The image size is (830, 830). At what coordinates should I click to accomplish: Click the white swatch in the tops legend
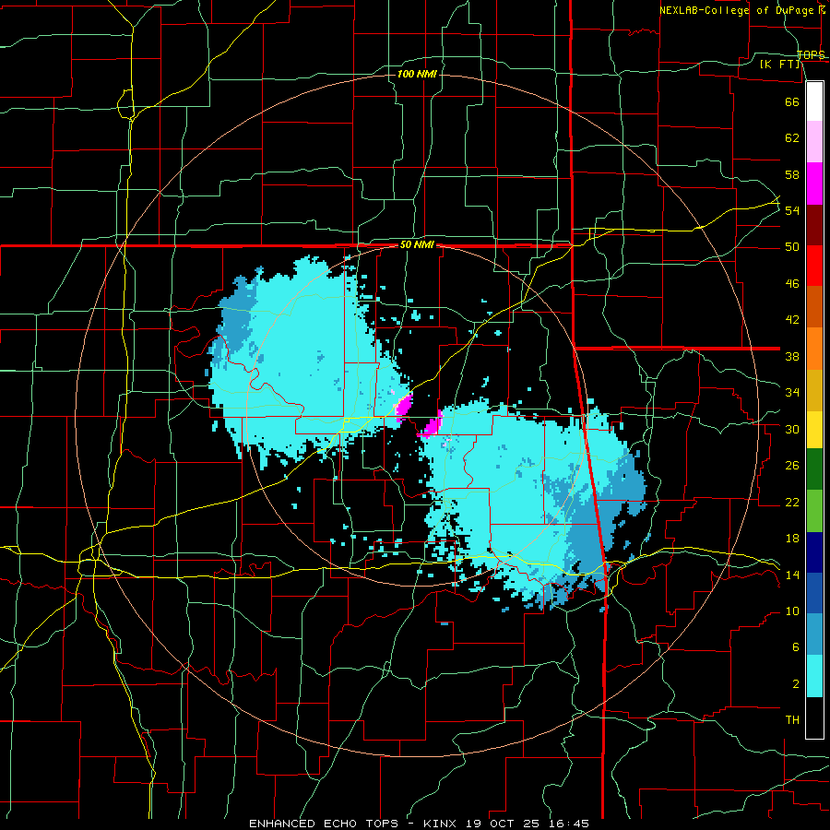[814, 101]
